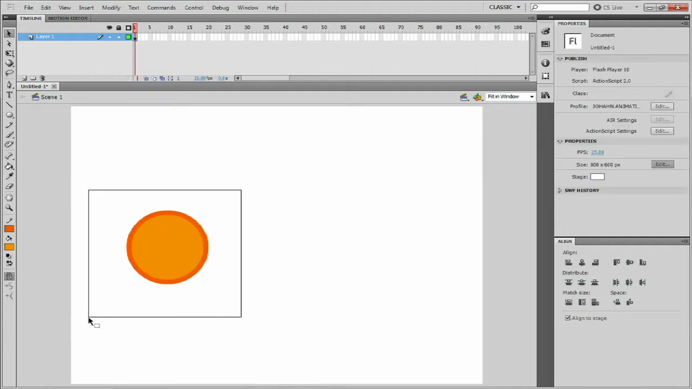Click match width icon under Match size
Viewport: 692px width, 389px height.
click(x=568, y=303)
